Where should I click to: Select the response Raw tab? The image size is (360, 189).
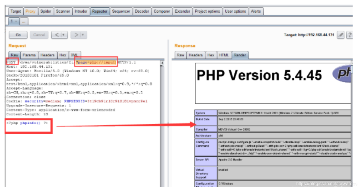(x=180, y=55)
